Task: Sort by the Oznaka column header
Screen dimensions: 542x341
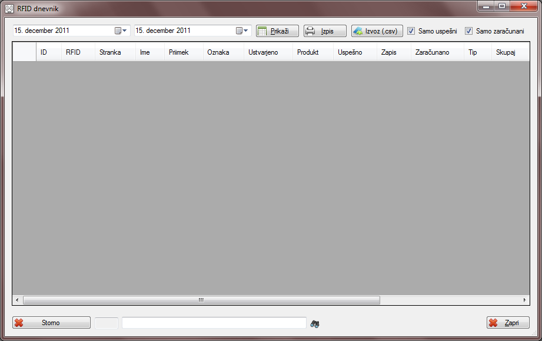Action: (x=223, y=52)
